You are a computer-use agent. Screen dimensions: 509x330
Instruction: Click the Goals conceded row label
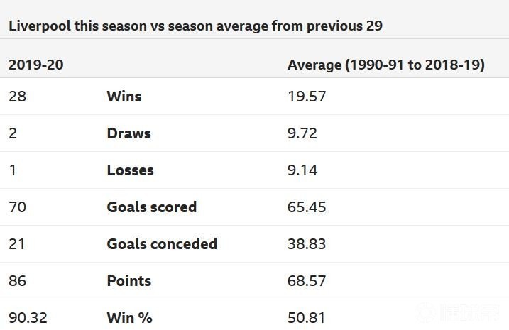coord(162,244)
